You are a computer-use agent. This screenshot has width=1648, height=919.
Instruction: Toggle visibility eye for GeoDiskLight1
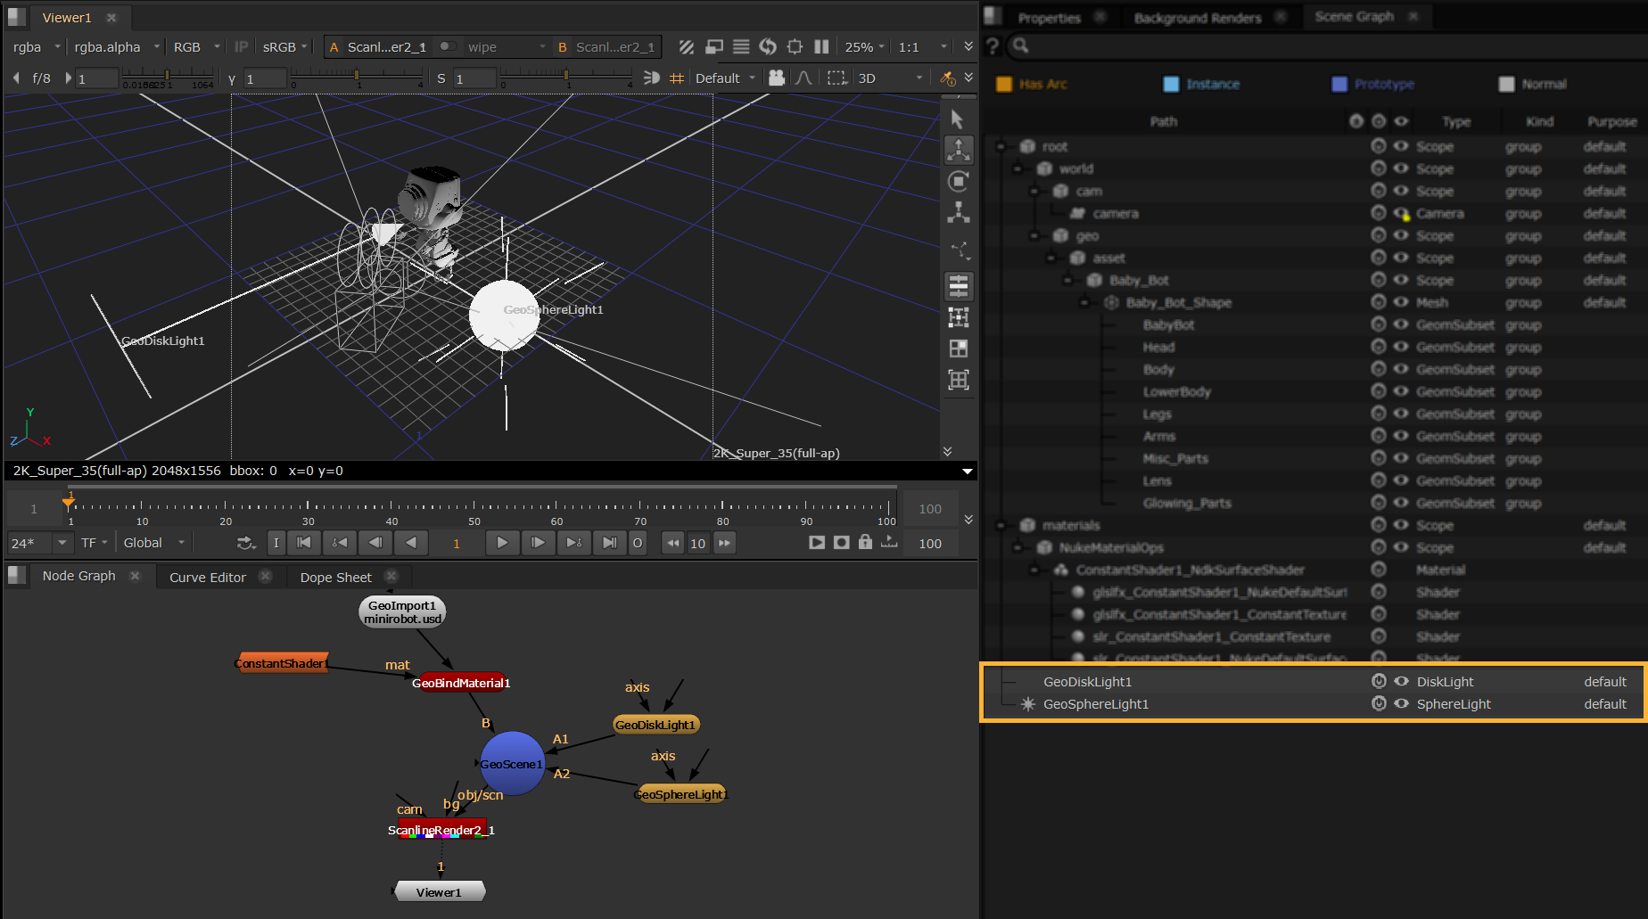click(x=1401, y=681)
